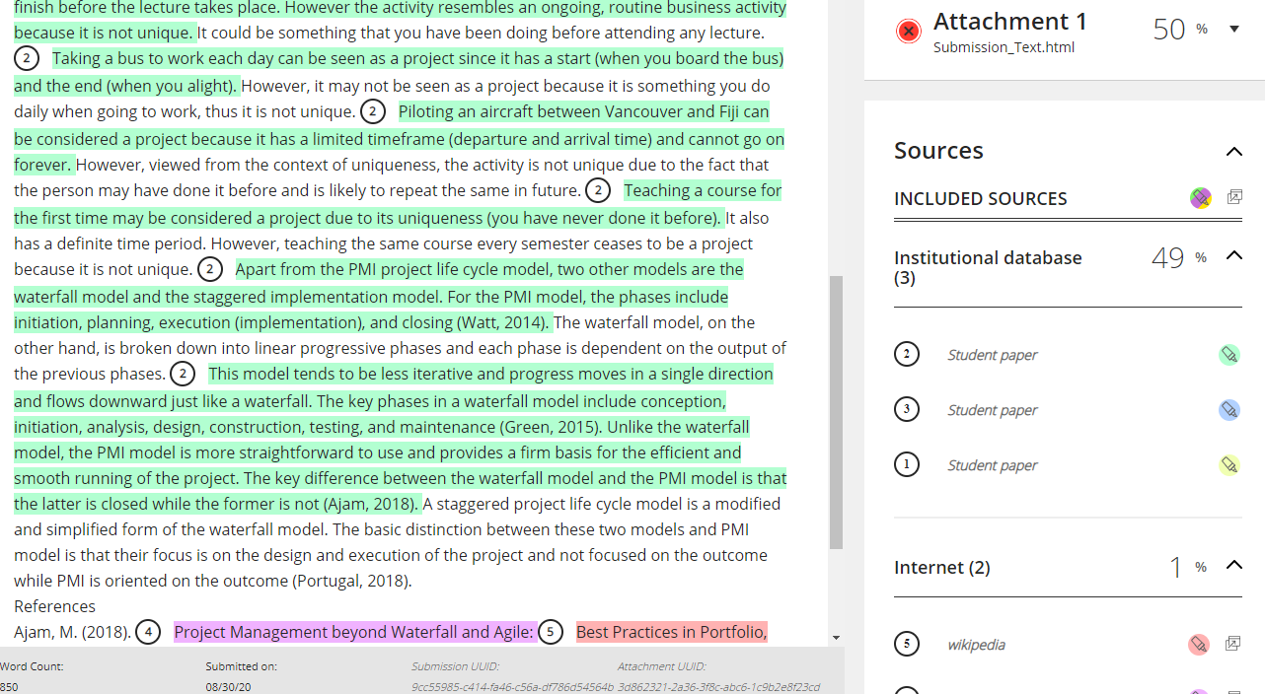Click Submission_Text.html file name

click(1004, 47)
